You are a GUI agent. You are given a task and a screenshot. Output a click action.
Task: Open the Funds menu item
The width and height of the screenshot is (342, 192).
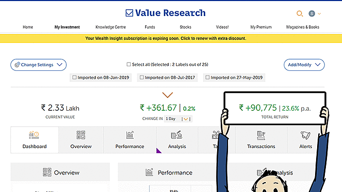tap(150, 27)
